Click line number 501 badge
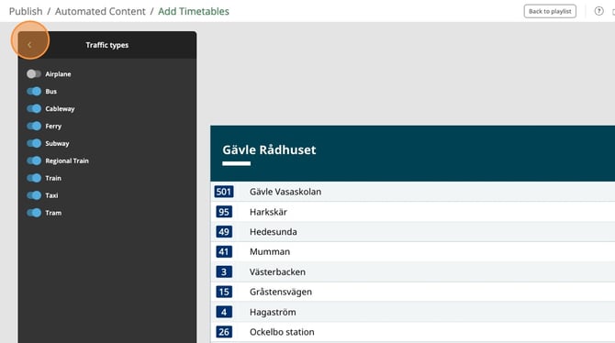 pos(224,192)
